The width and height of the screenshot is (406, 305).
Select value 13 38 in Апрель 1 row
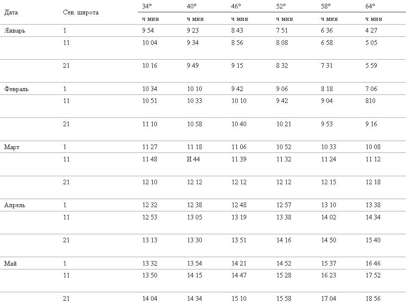(x=373, y=205)
